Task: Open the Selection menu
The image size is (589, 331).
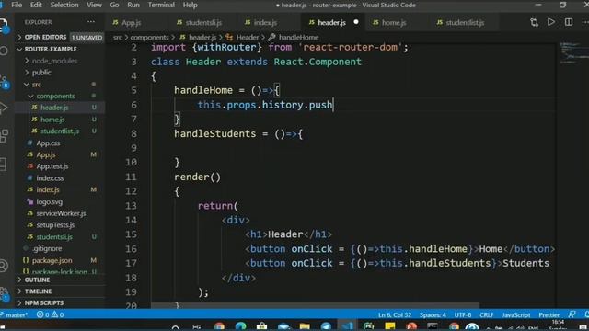Action: pyautogui.click(x=64, y=5)
